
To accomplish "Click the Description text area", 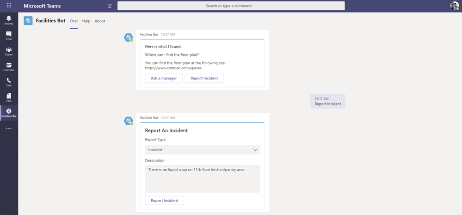I will [203, 179].
